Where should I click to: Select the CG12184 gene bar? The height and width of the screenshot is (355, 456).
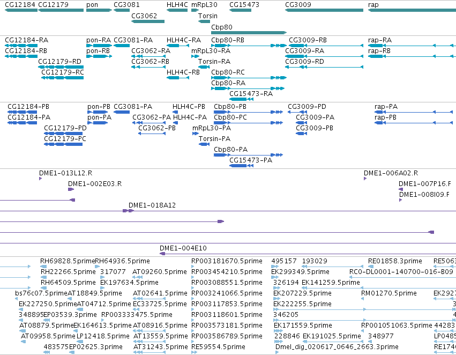[21, 10]
